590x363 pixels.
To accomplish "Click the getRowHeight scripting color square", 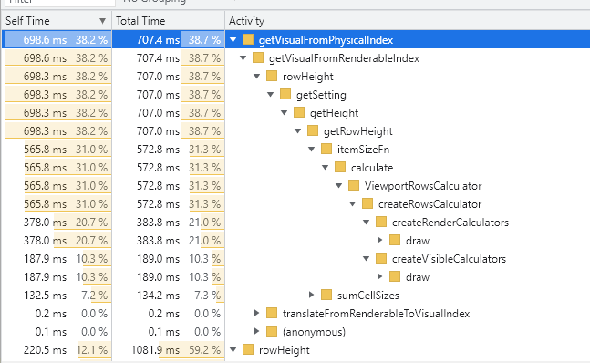I will 313,130.
